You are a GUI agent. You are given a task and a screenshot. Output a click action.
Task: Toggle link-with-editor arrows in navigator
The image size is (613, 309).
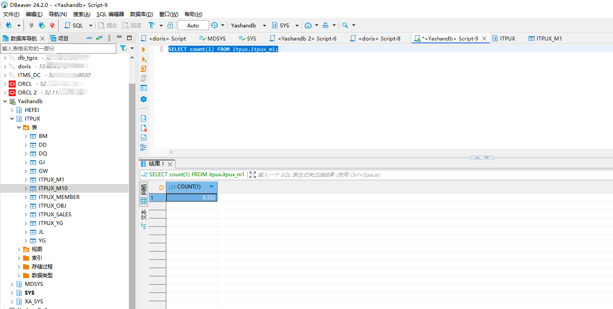coord(99,38)
